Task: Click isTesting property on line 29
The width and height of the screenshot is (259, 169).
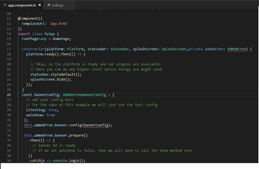Action: coord(35,110)
